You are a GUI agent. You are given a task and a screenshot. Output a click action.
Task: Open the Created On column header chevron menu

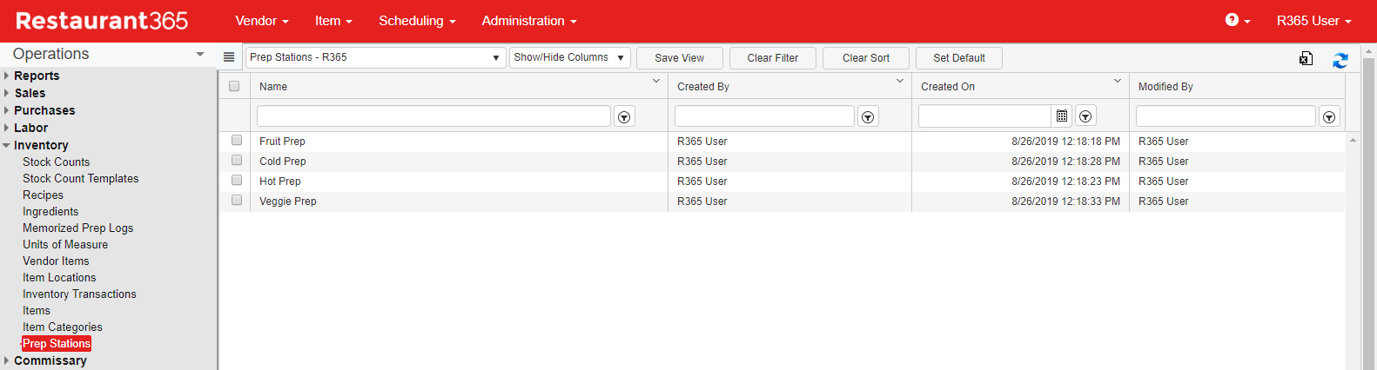(1118, 81)
